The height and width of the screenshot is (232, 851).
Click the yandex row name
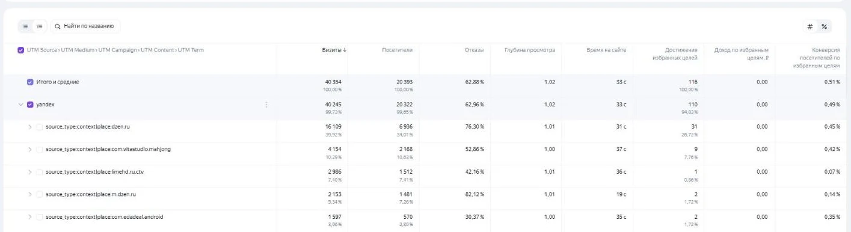pyautogui.click(x=45, y=105)
